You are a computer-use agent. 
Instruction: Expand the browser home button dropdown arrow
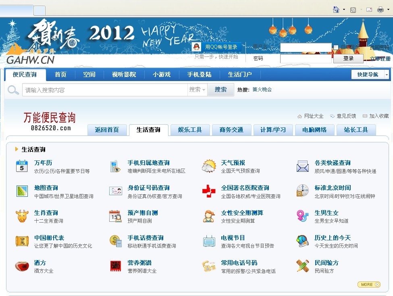344,10
